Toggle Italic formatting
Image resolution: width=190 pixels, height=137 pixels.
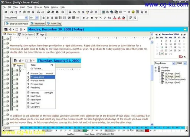(88, 18)
